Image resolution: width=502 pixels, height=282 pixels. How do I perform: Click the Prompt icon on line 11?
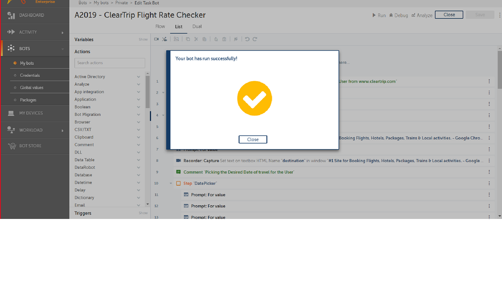click(186, 195)
